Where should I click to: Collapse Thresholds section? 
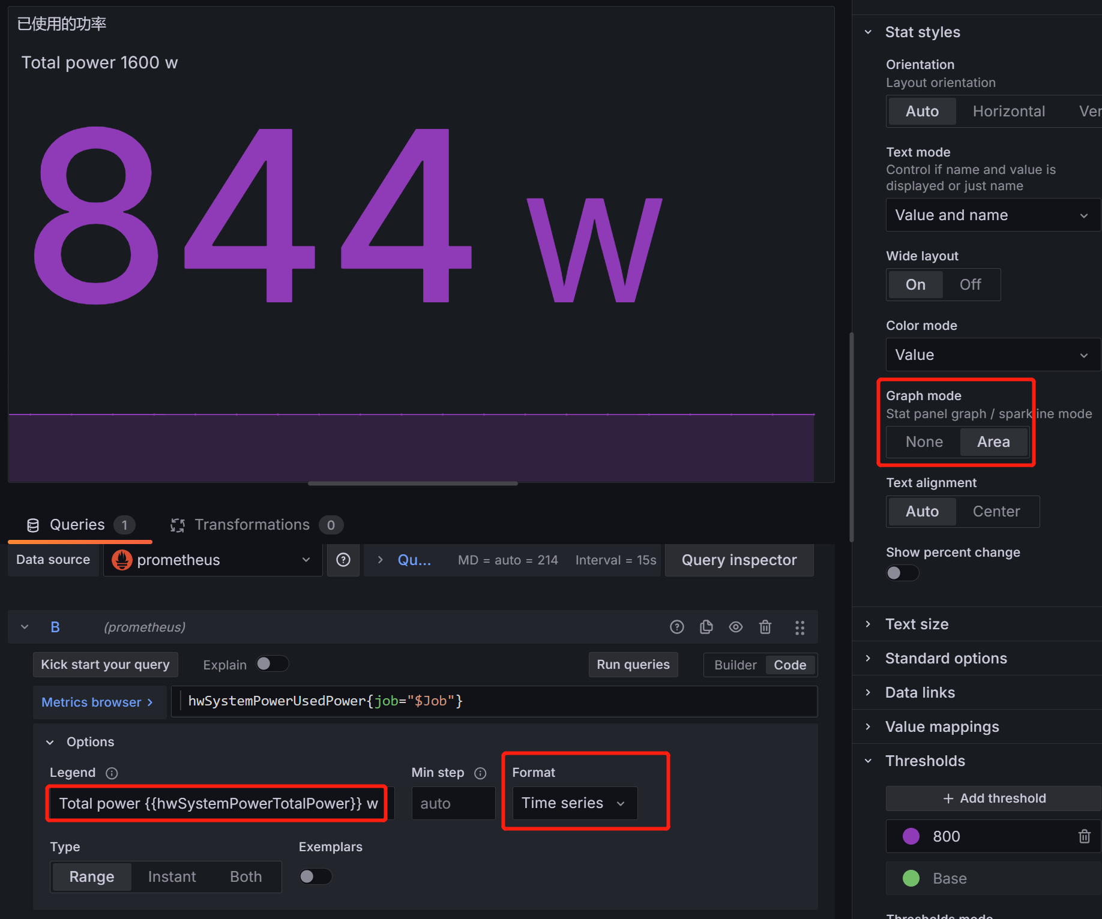click(868, 761)
